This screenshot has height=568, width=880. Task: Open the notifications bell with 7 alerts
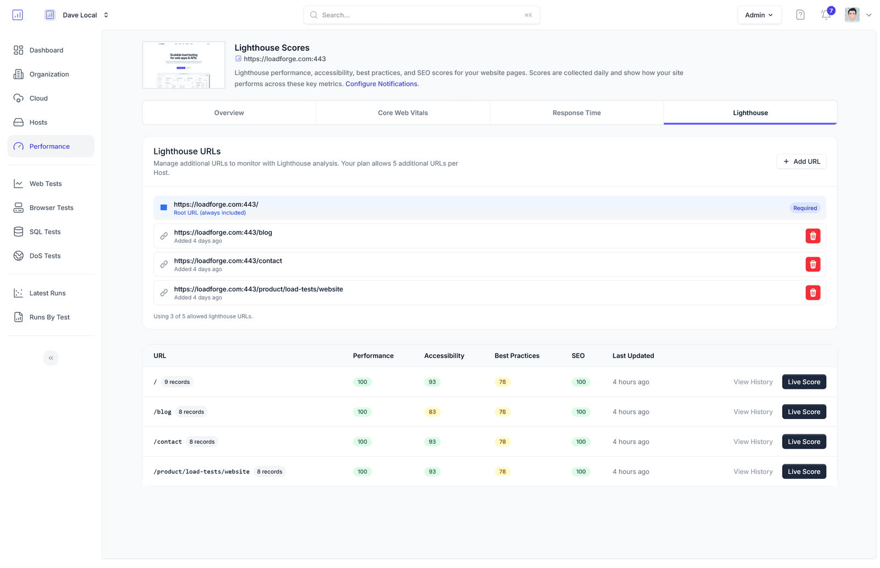pyautogui.click(x=825, y=15)
